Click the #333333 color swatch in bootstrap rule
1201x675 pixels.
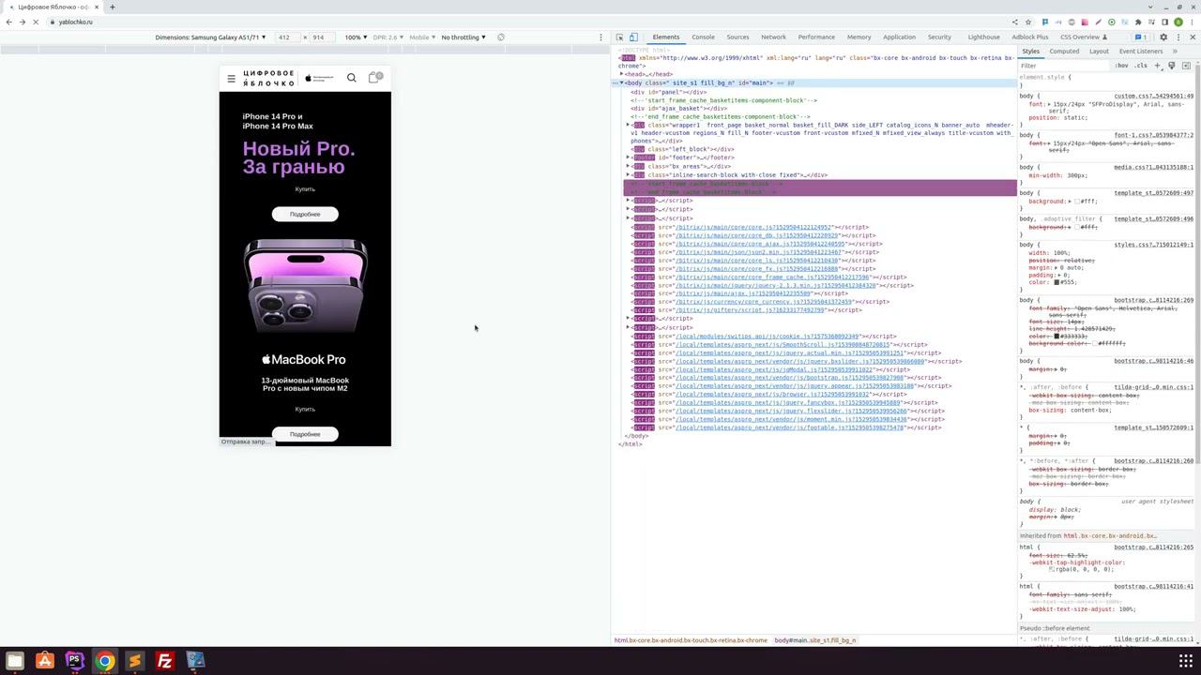(1057, 337)
